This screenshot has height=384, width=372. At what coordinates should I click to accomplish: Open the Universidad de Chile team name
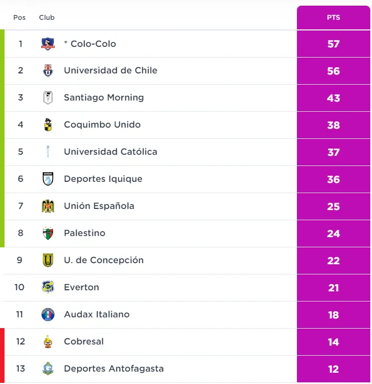[111, 71]
